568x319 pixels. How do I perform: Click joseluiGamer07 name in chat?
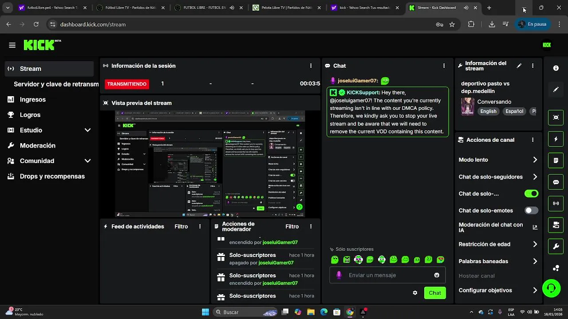click(x=358, y=81)
